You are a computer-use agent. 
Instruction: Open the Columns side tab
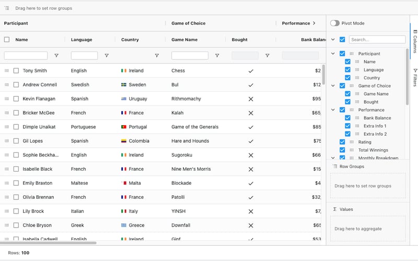pos(415,41)
